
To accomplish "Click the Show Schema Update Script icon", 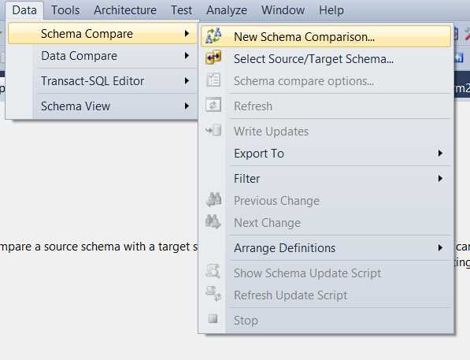I will [x=213, y=272].
